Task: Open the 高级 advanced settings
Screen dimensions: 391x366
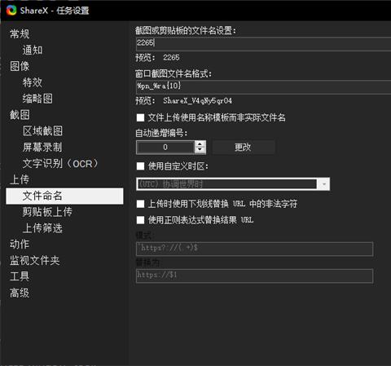Action: click(20, 293)
